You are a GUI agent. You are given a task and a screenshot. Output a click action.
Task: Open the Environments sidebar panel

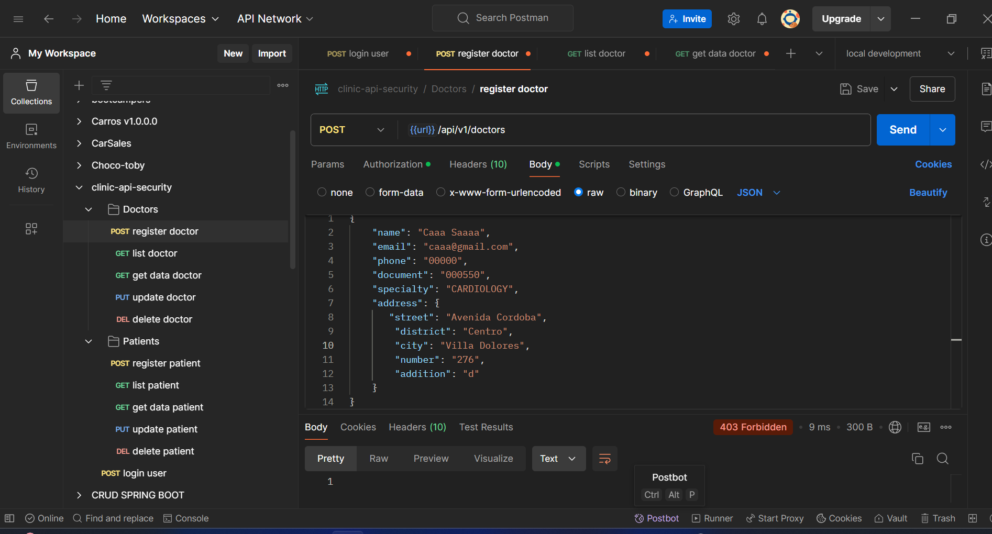31,137
